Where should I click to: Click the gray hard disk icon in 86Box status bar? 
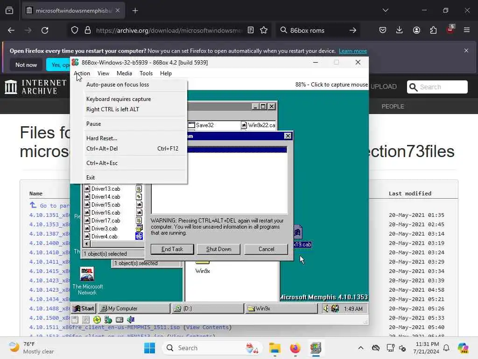click(119, 320)
